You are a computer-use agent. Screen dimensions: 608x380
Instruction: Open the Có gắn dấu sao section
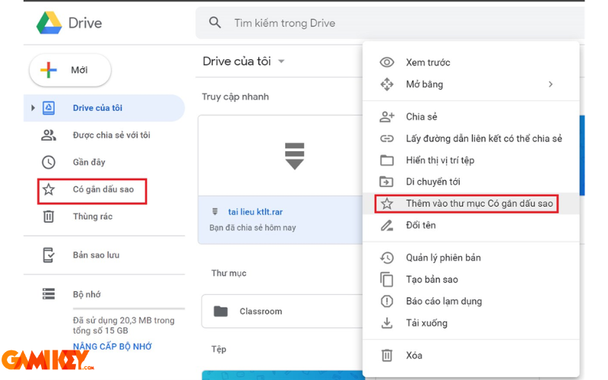pos(103,189)
